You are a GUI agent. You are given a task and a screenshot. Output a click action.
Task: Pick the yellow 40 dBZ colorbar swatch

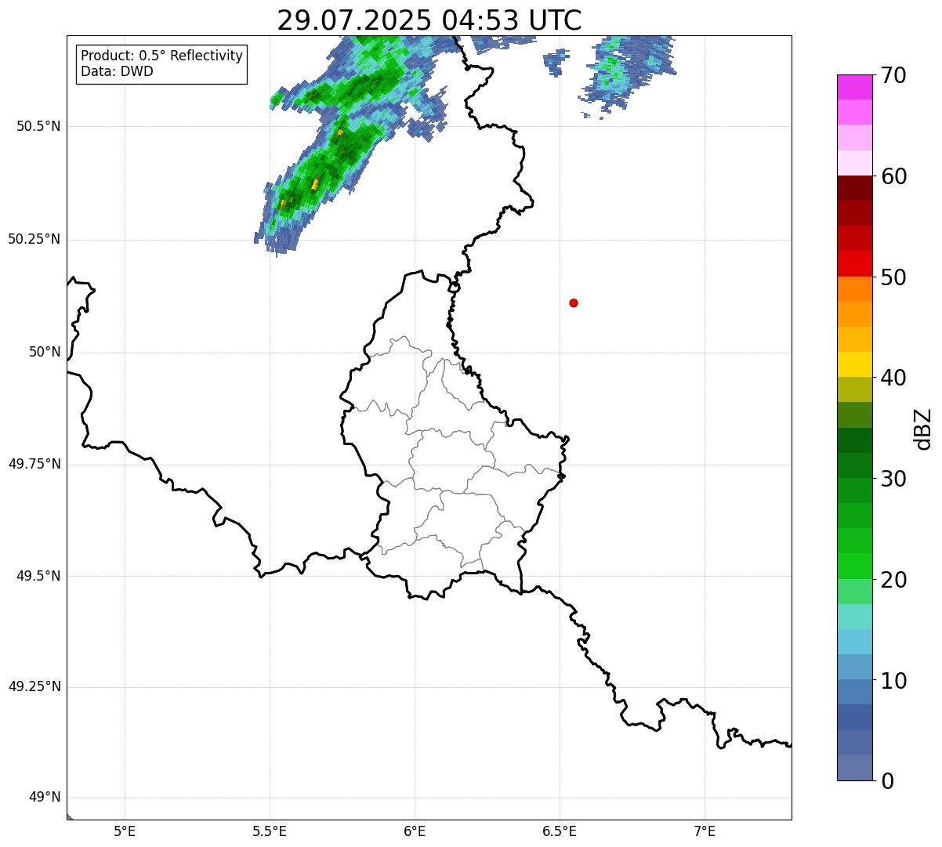point(854,364)
